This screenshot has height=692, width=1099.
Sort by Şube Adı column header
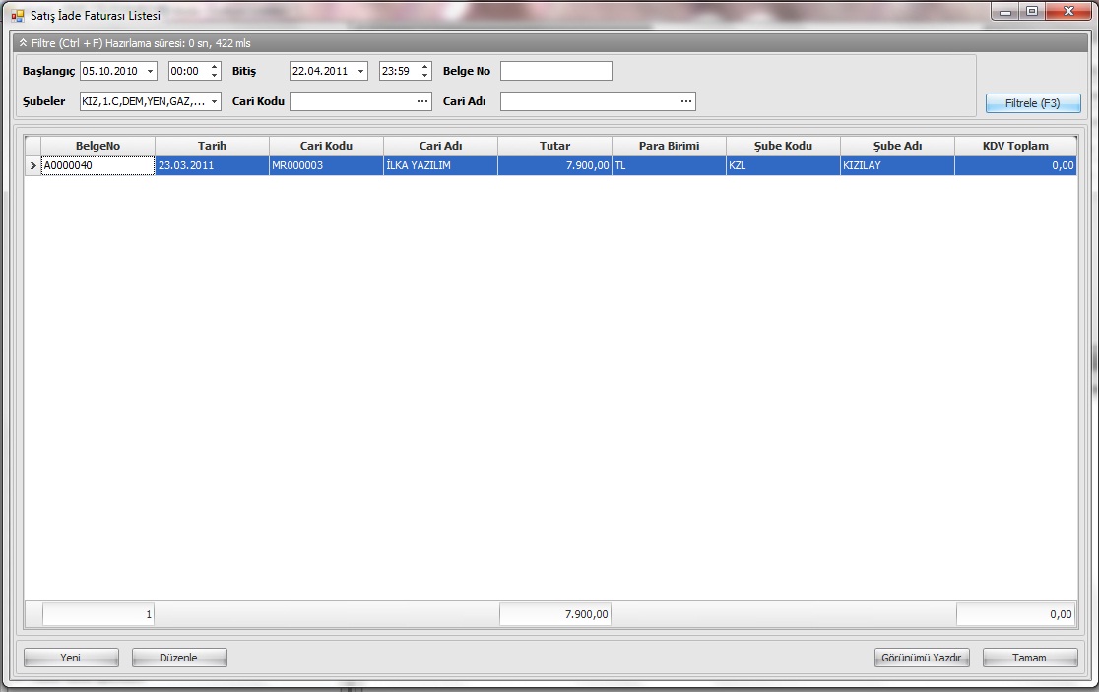[x=898, y=146]
